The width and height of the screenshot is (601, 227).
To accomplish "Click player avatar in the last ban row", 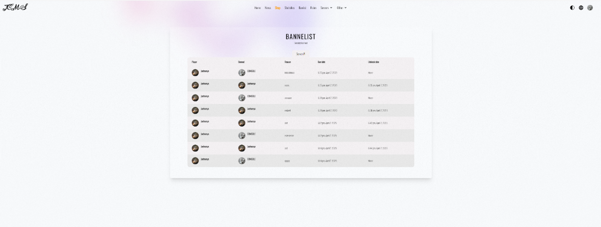I will pyautogui.click(x=195, y=160).
